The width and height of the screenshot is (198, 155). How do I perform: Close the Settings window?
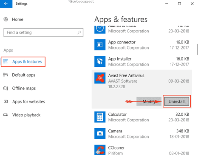point(192,4)
